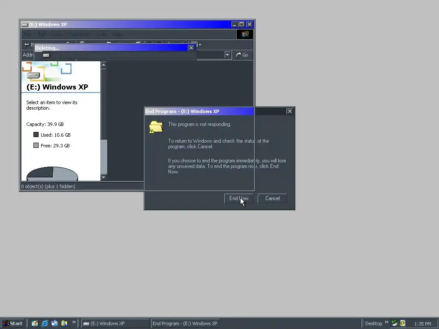Minimize the (E:) Windows XP window
The width and height of the screenshot is (439, 329).
coord(235,24)
